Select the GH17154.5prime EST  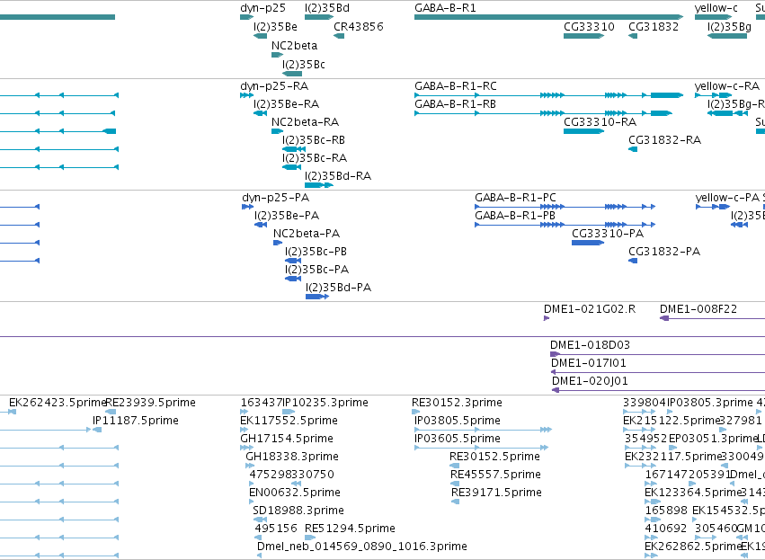pos(247,448)
